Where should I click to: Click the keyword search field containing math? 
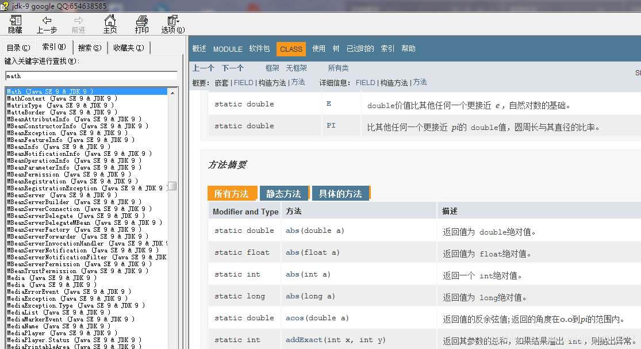(x=89, y=76)
